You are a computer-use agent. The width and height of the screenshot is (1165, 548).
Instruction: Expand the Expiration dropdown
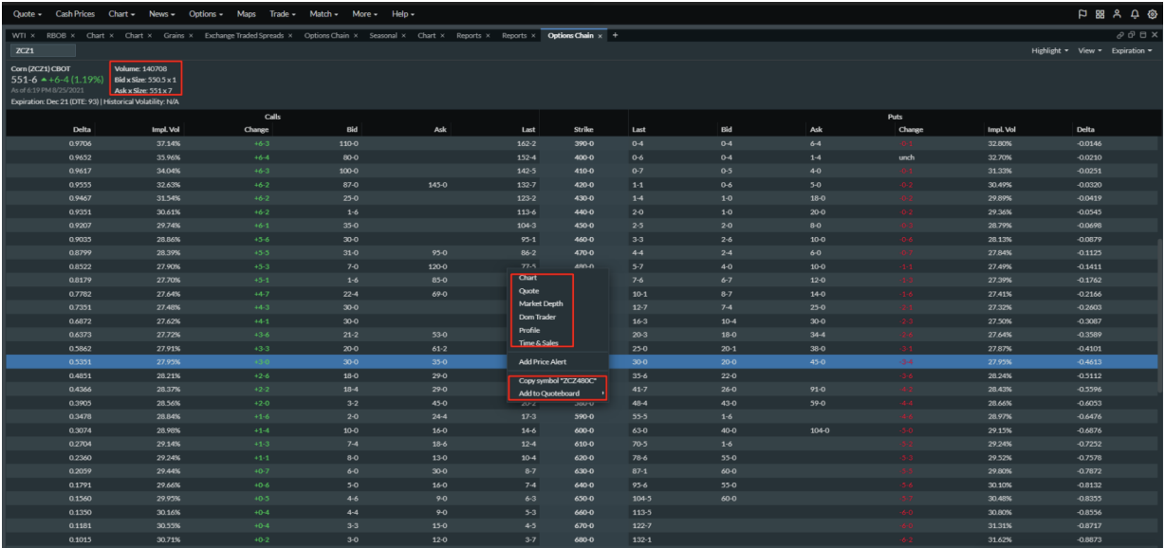1130,49
